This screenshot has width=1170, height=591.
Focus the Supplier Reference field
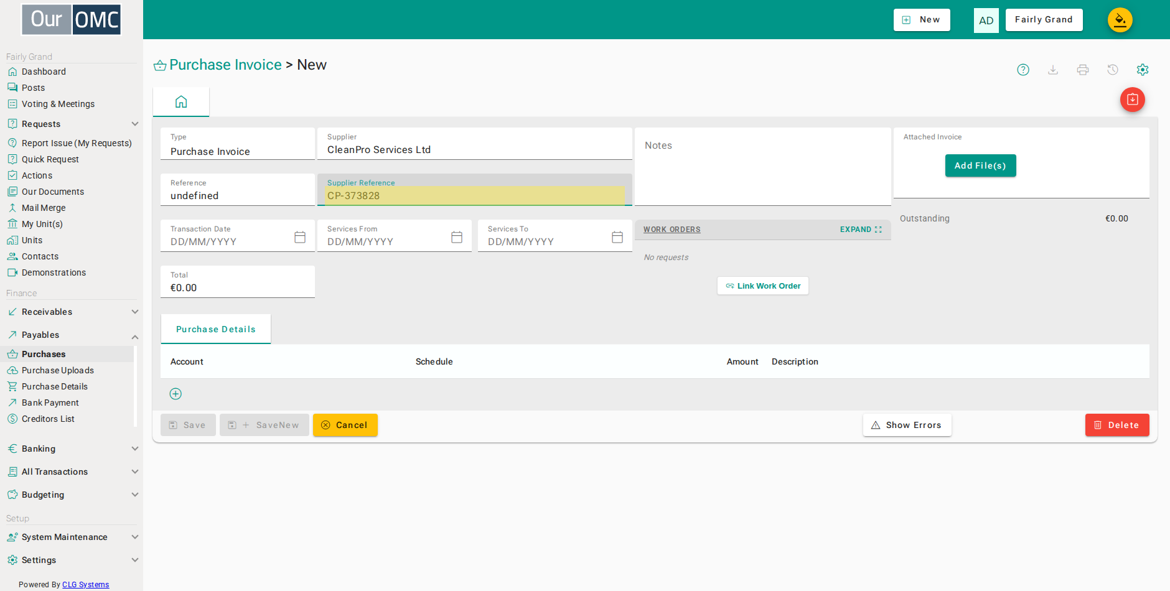(475, 190)
